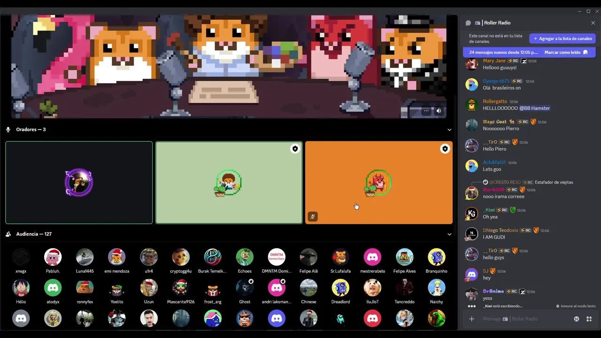Open DMNTM Domi... audience avatar
Screen dimensions: 601x338
[x=277, y=257]
